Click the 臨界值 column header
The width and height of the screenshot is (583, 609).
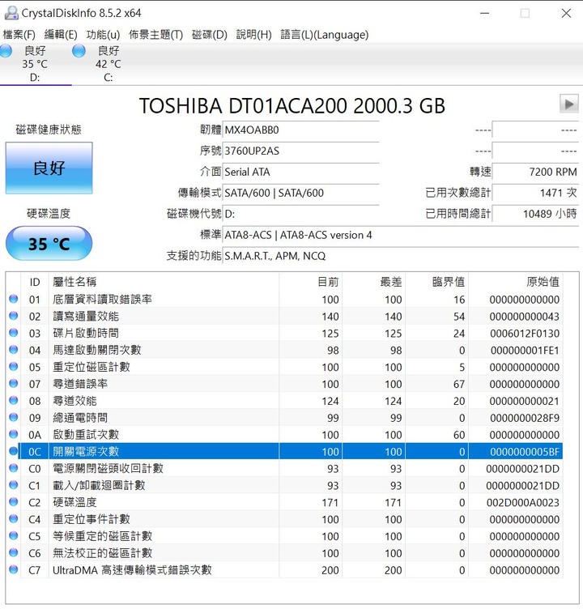tap(436, 282)
